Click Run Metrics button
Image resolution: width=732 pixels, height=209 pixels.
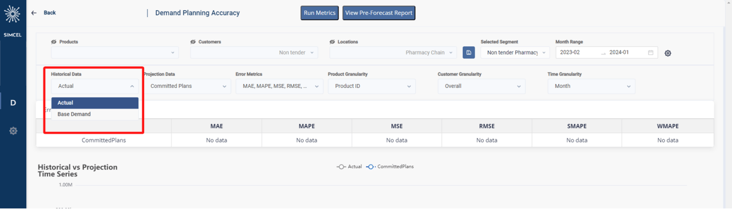[x=320, y=13]
